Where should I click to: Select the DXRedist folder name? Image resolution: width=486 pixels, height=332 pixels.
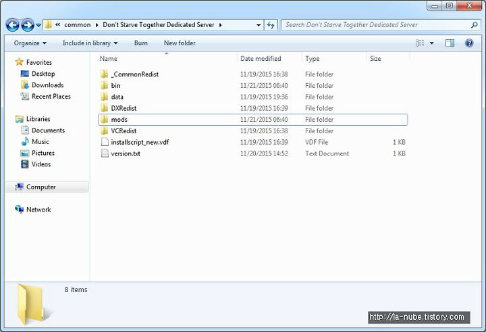[124, 108]
